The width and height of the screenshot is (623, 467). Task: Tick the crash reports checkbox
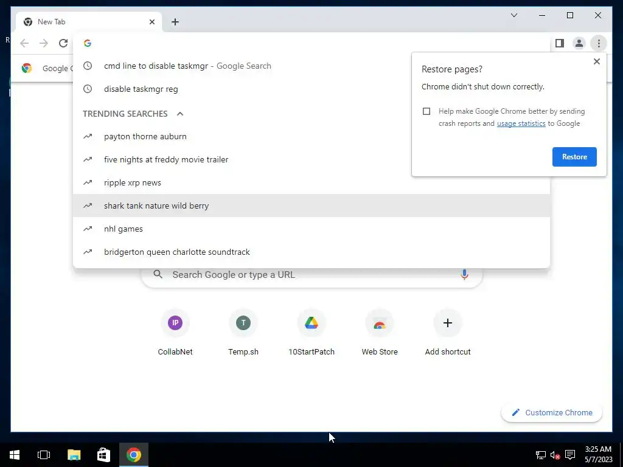426,111
